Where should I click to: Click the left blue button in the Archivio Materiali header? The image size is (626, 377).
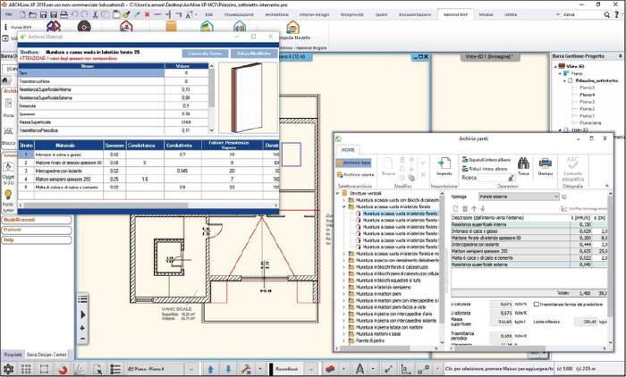[205, 54]
